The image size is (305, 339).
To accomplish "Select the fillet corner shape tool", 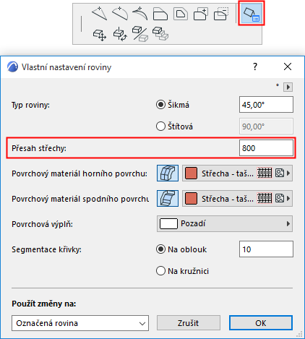I will (160, 14).
